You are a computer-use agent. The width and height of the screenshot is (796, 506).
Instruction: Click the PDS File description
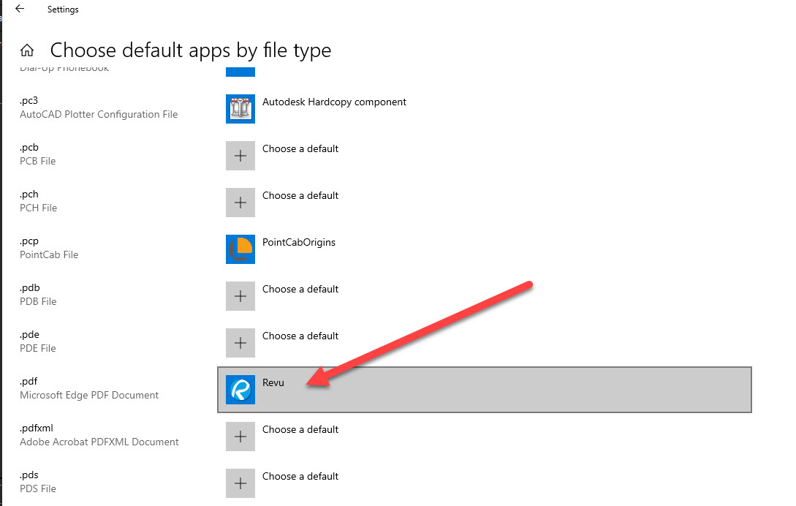37,488
